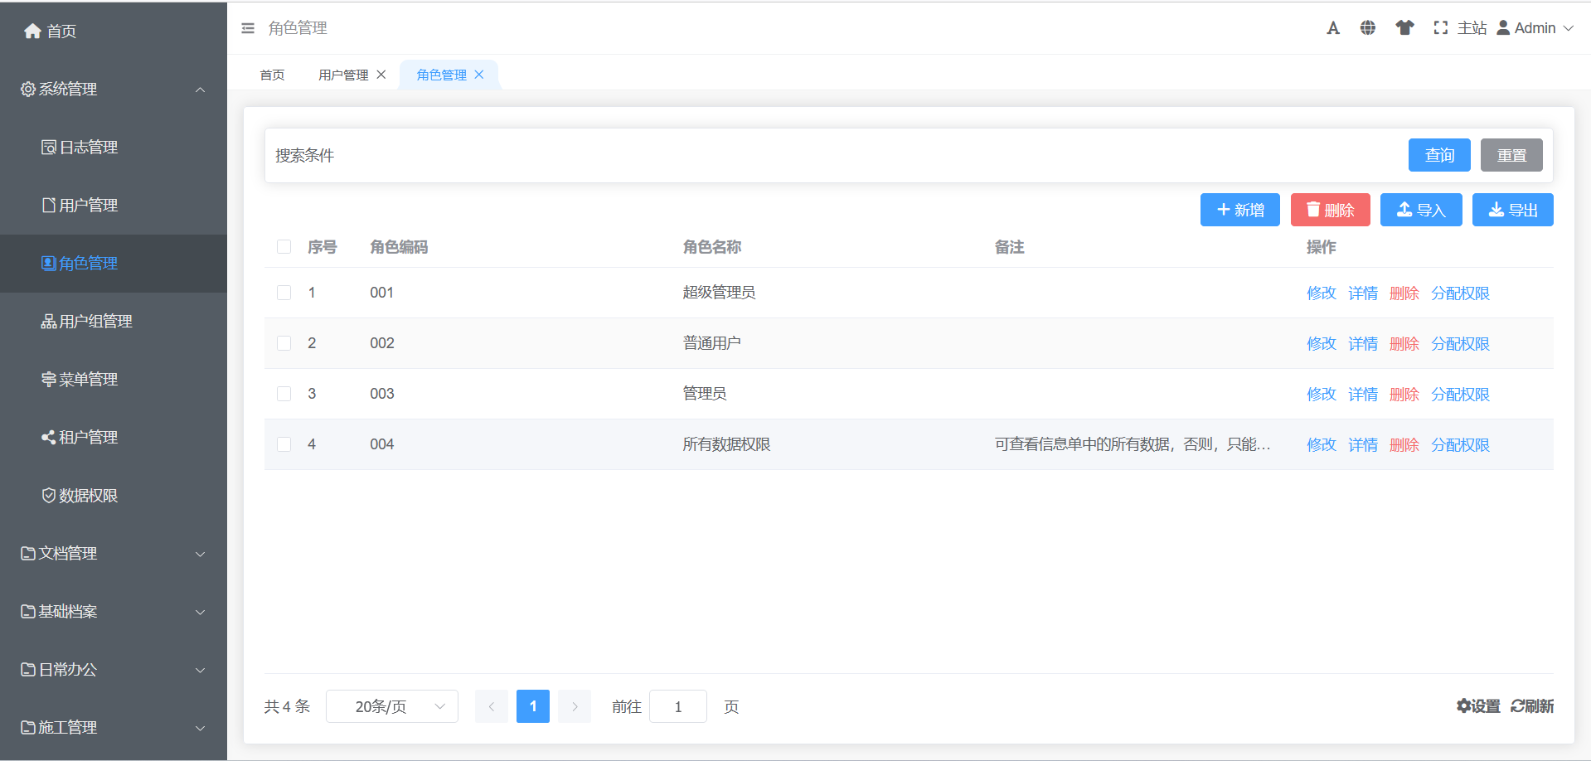Viewport: 1591px width, 761px height.
Task: Click the 重置 reset button
Action: click(1511, 155)
